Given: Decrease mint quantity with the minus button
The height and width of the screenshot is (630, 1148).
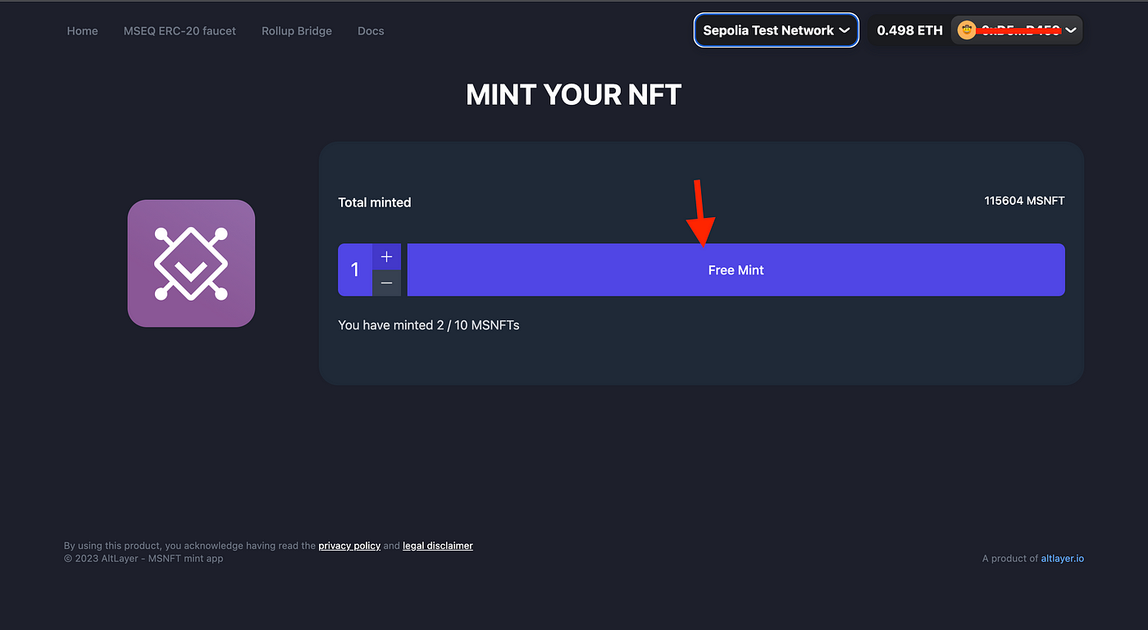Looking at the screenshot, I should (387, 283).
